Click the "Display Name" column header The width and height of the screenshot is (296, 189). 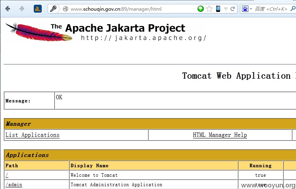(153, 166)
